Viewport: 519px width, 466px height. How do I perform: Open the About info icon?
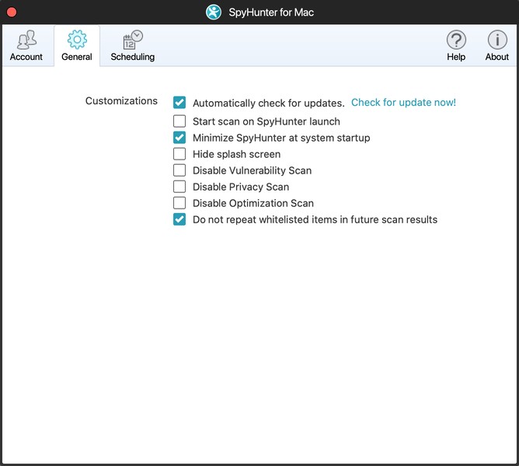pos(497,40)
